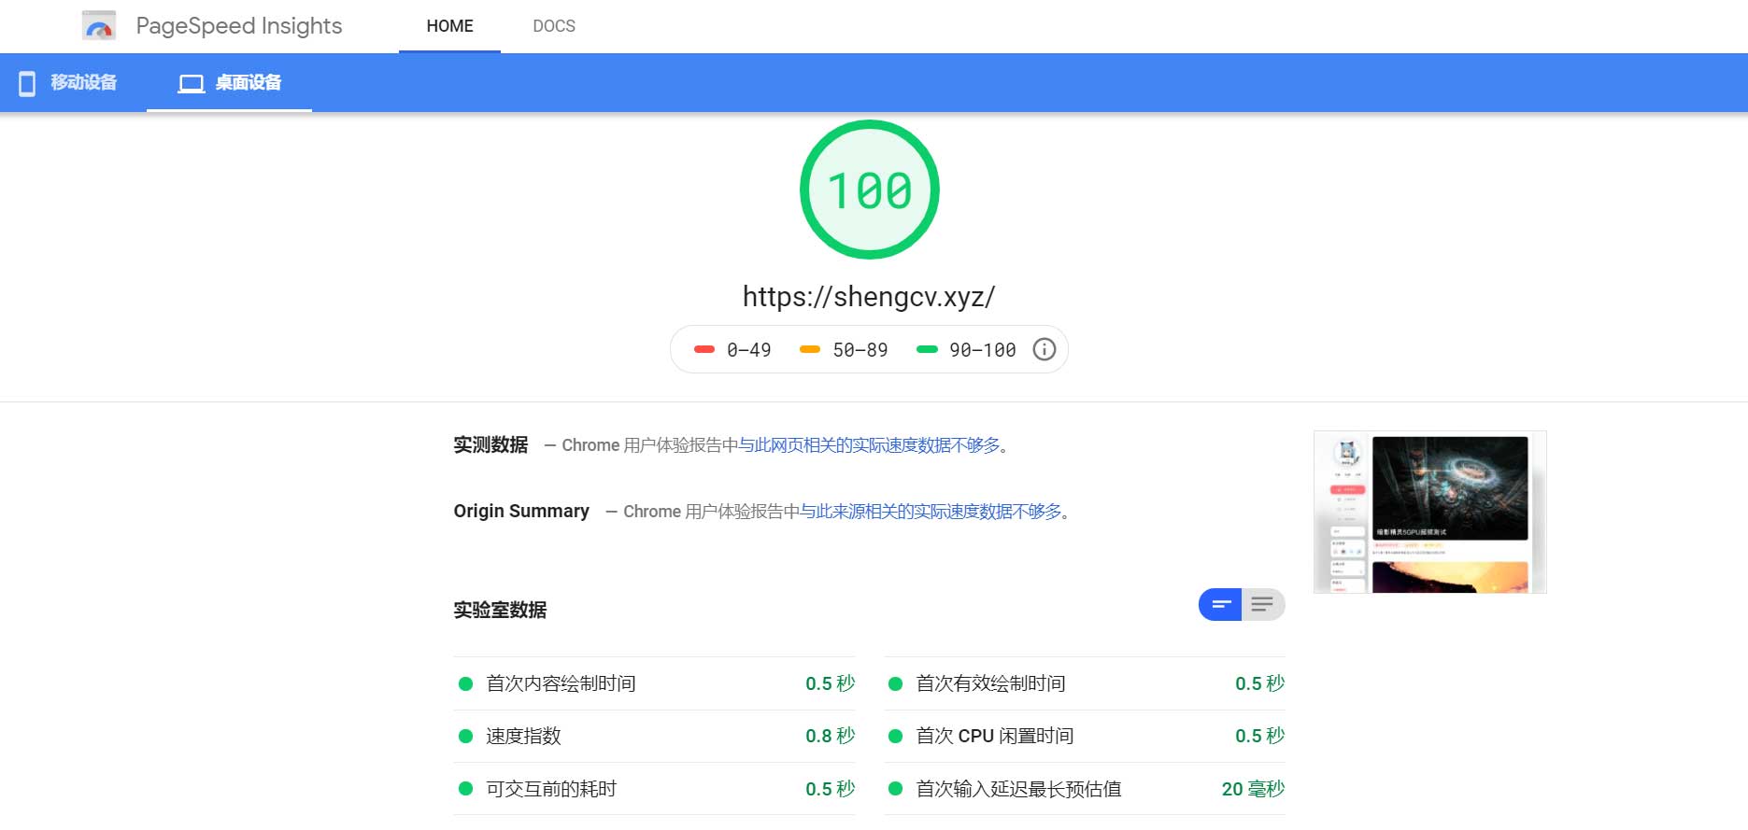Viewport: 1748px width, 830px height.
Task: Click the https://shengcv.xyz/ URL text
Action: point(869,297)
